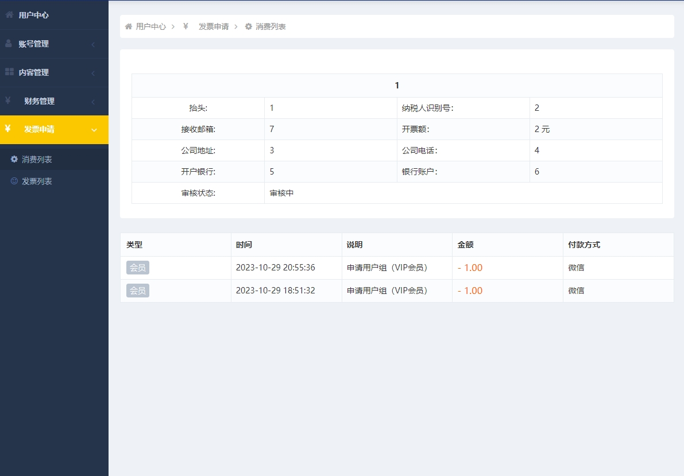The height and width of the screenshot is (476, 684).
Task: Click the yen icon beside 发票申请 in sidebar
Action: (x=7, y=129)
